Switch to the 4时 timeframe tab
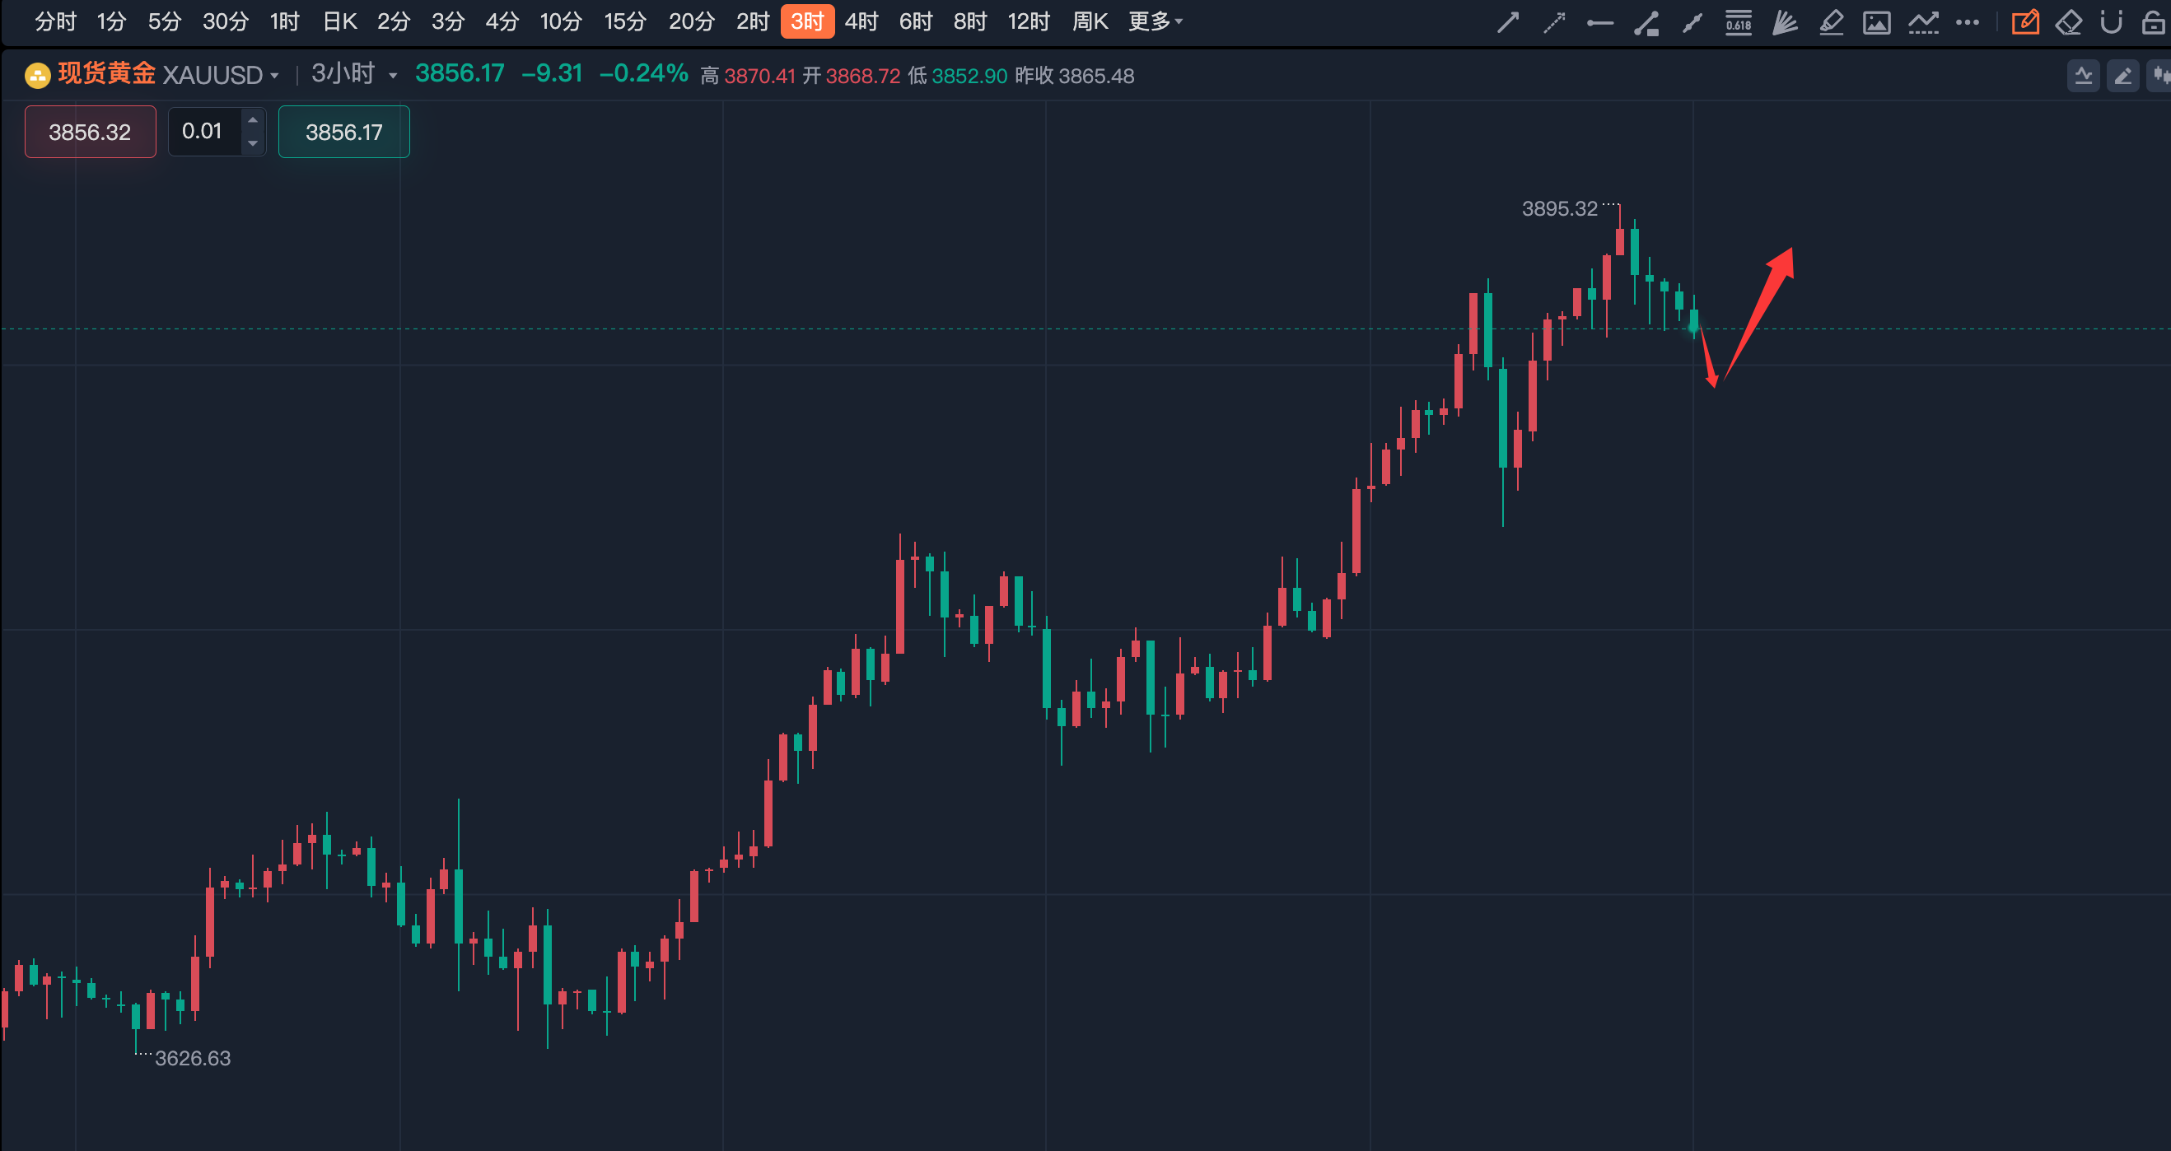 coord(861,21)
